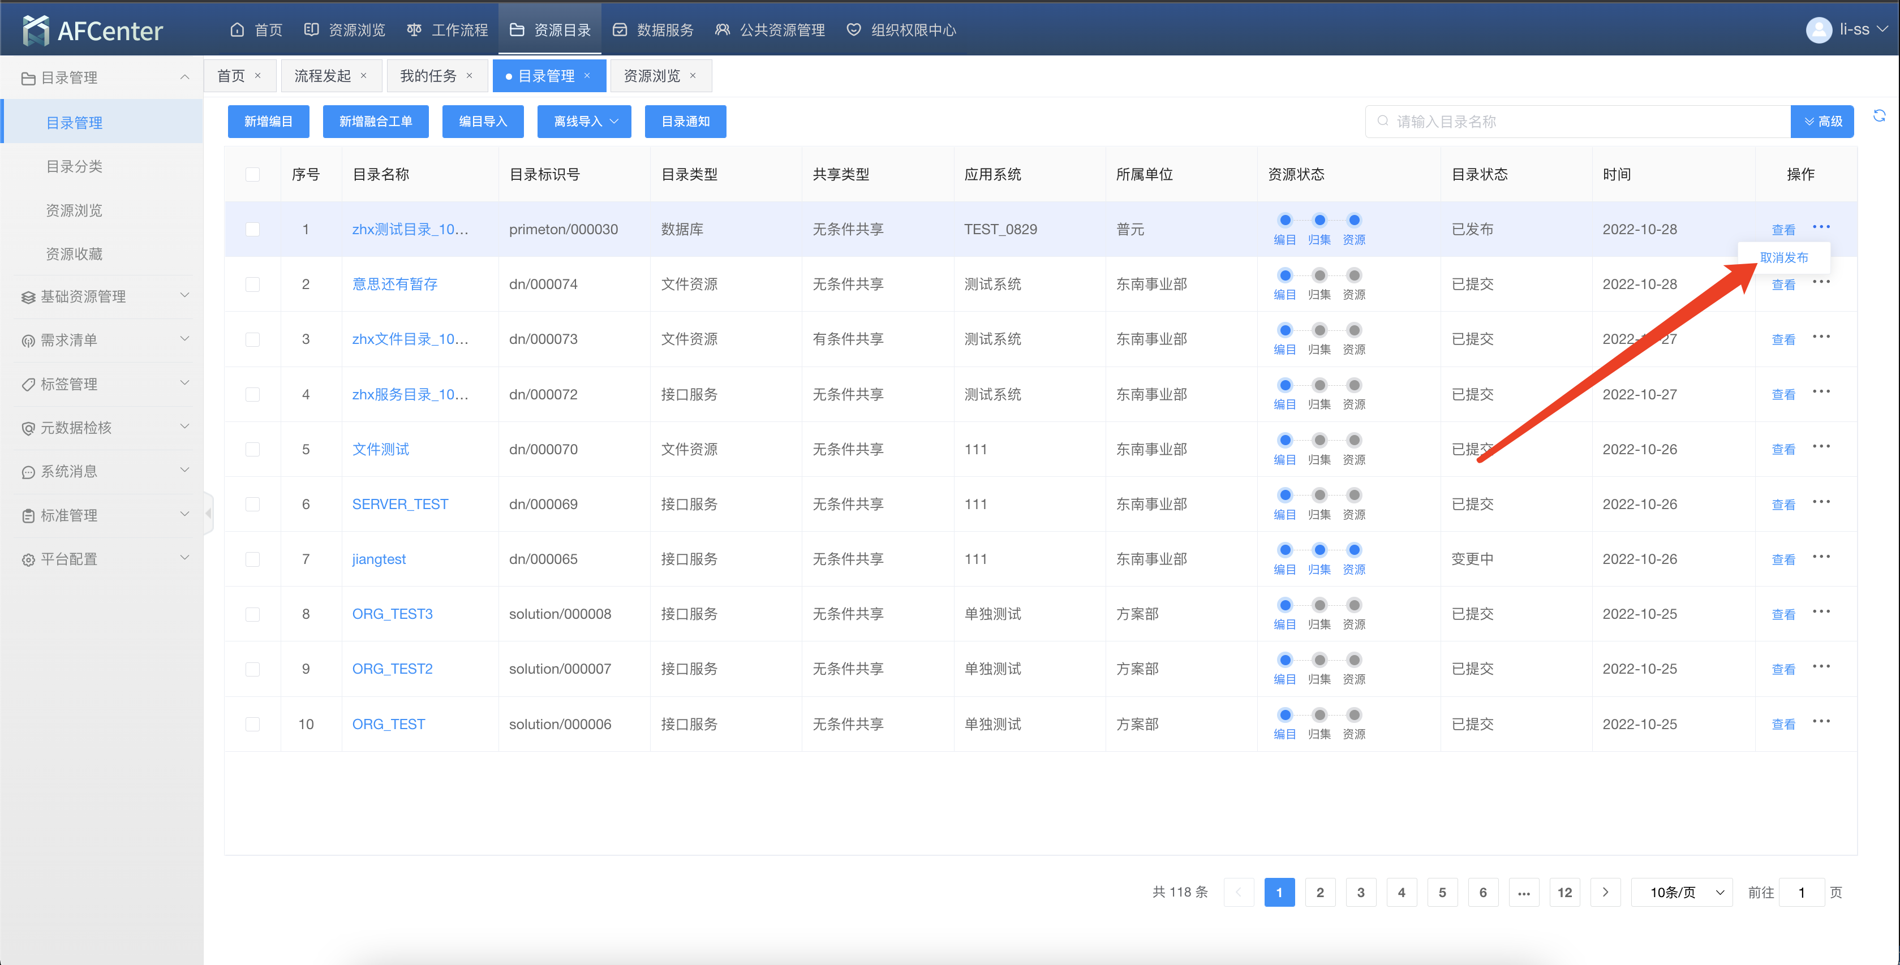This screenshot has width=1900, height=965.
Task: Open more actions ellipsis for SERVER_TEST row
Action: coord(1821,502)
